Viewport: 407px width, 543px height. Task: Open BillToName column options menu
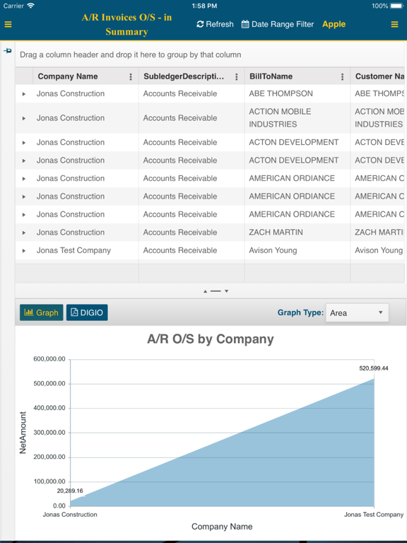point(342,76)
